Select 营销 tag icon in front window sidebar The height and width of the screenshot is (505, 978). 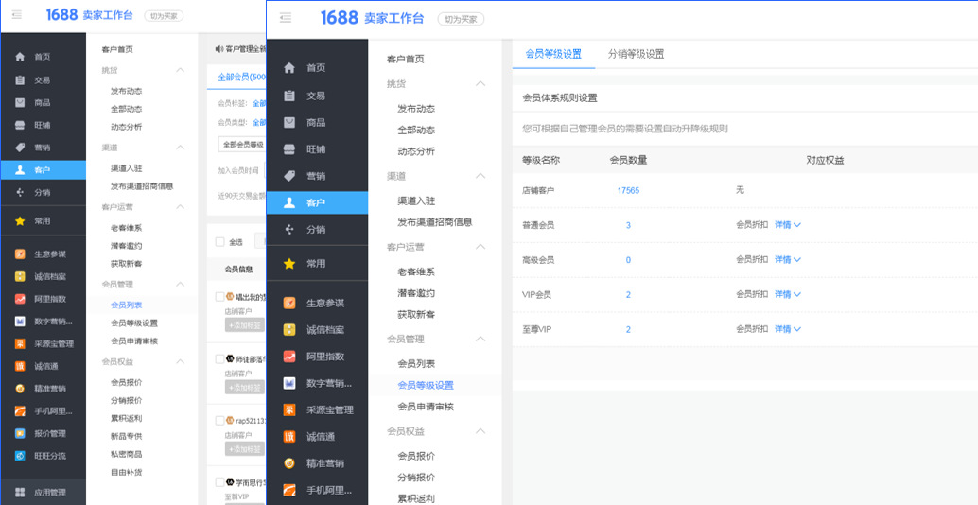[x=289, y=176]
